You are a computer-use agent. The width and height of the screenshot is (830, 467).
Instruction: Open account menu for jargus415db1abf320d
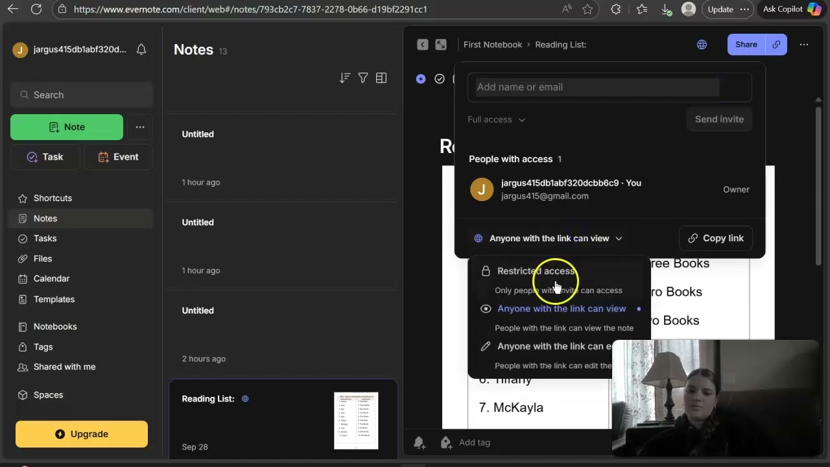[x=69, y=49]
